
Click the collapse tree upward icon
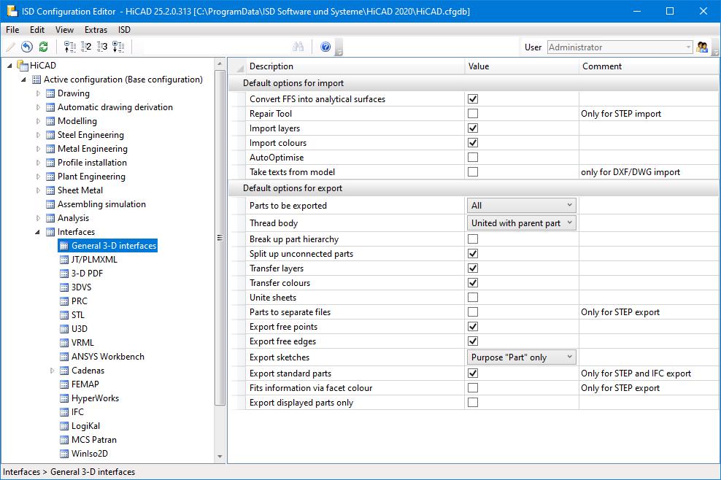coord(70,47)
